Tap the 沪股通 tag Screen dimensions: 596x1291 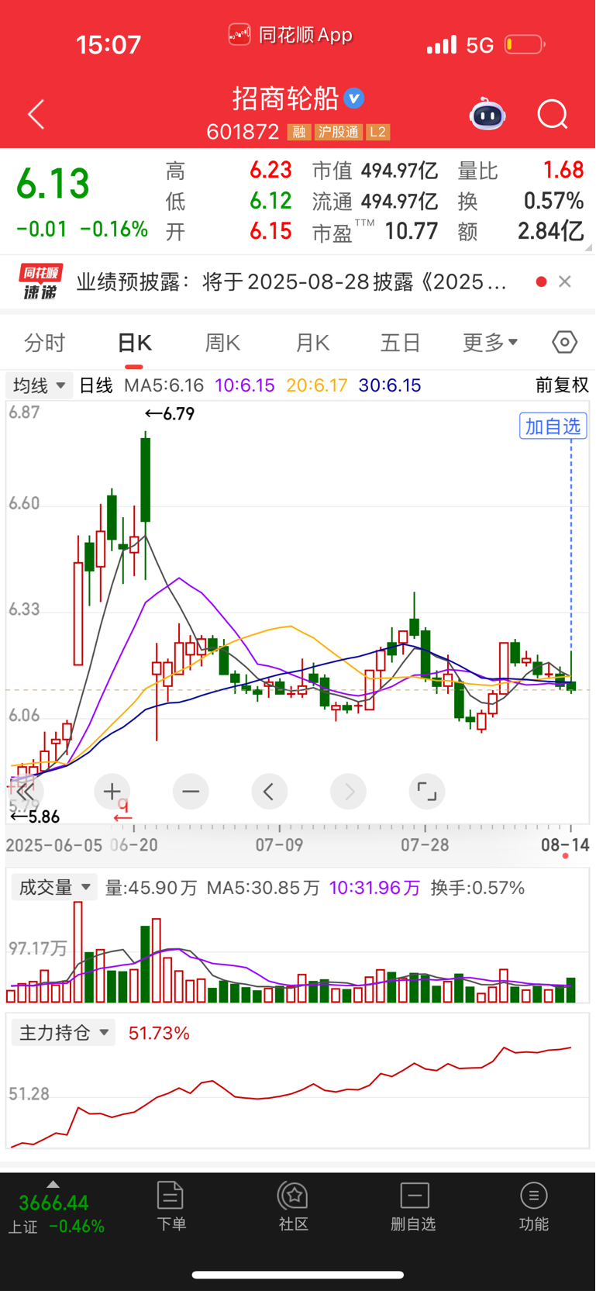coord(339,132)
